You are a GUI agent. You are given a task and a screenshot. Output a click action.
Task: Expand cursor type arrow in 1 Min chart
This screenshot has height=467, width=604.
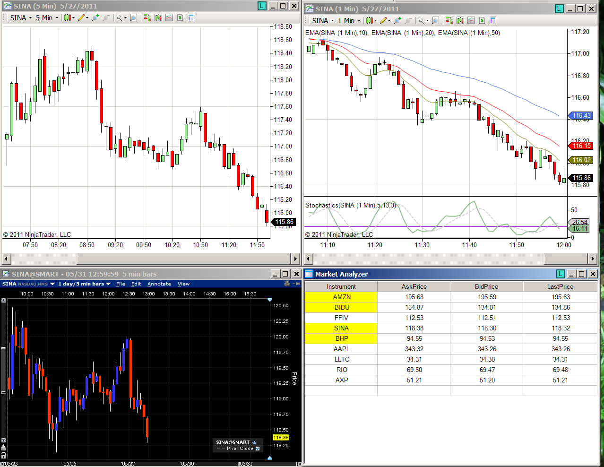point(427,21)
